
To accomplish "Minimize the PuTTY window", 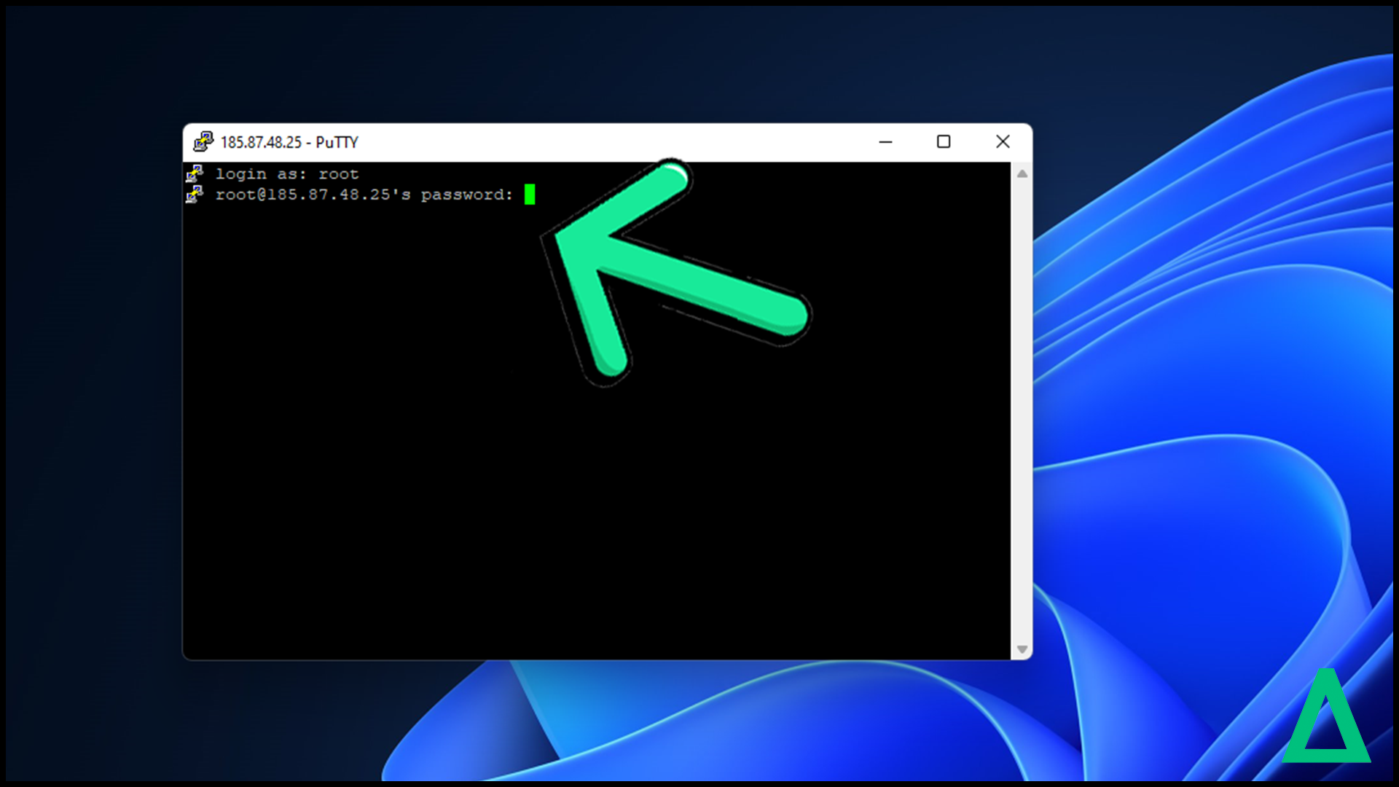I will pos(885,142).
